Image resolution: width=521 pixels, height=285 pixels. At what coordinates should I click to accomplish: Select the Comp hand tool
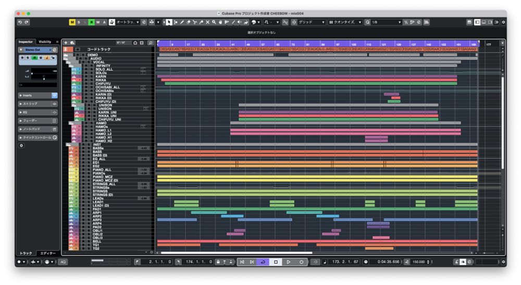[x=220, y=22]
